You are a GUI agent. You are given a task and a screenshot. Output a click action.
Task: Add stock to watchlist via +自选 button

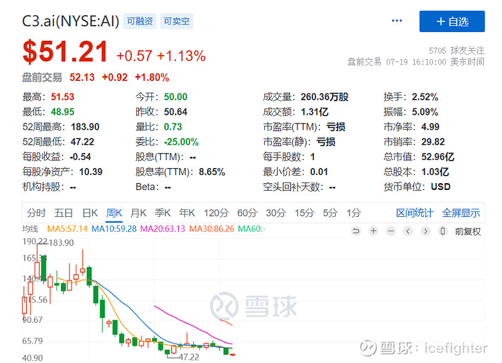pyautogui.click(x=452, y=21)
